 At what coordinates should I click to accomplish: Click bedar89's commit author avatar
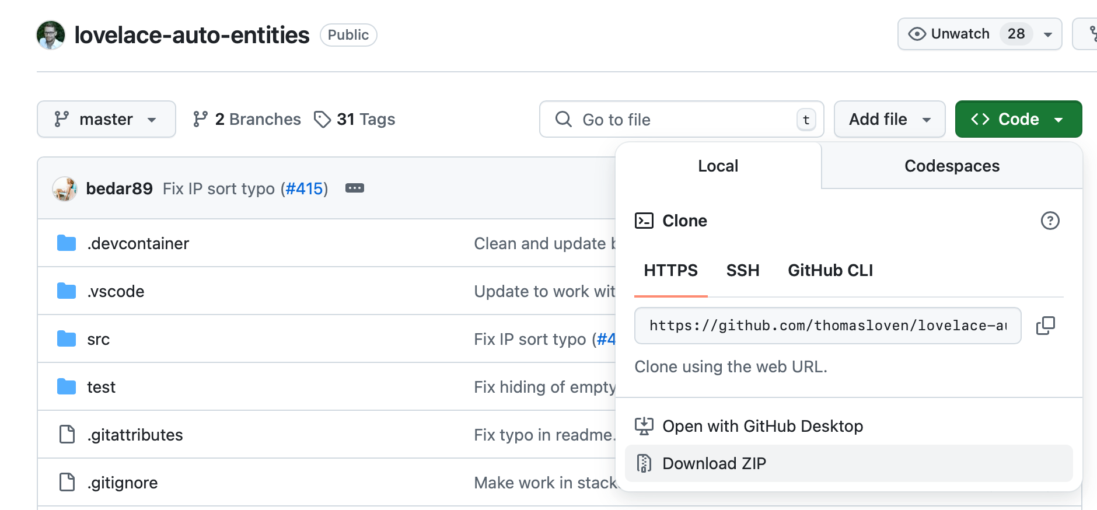(x=65, y=189)
